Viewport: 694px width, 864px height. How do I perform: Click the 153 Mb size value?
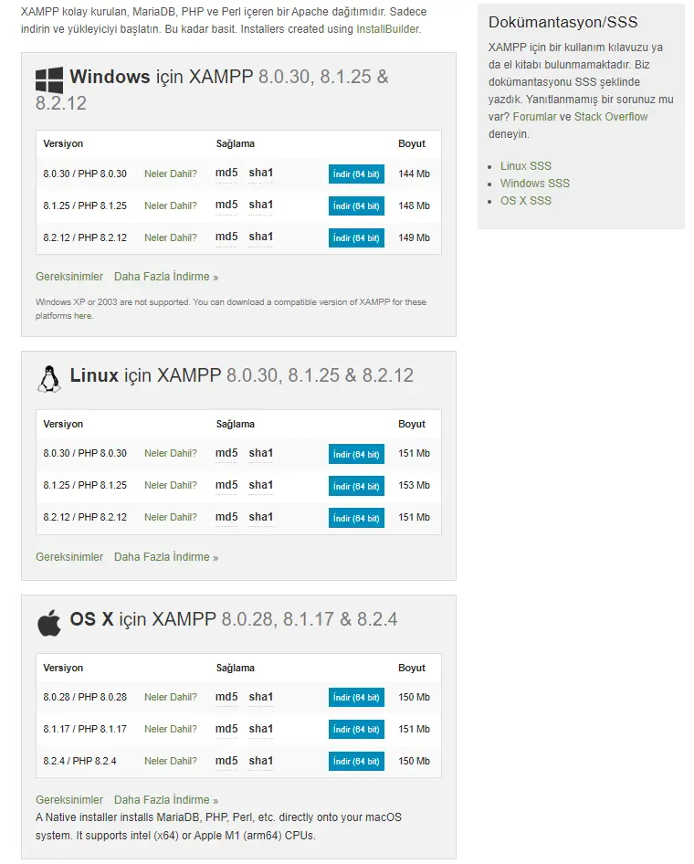(415, 485)
